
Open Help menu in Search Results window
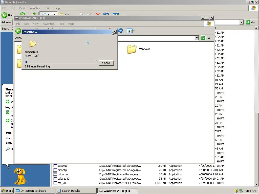tap(57, 8)
